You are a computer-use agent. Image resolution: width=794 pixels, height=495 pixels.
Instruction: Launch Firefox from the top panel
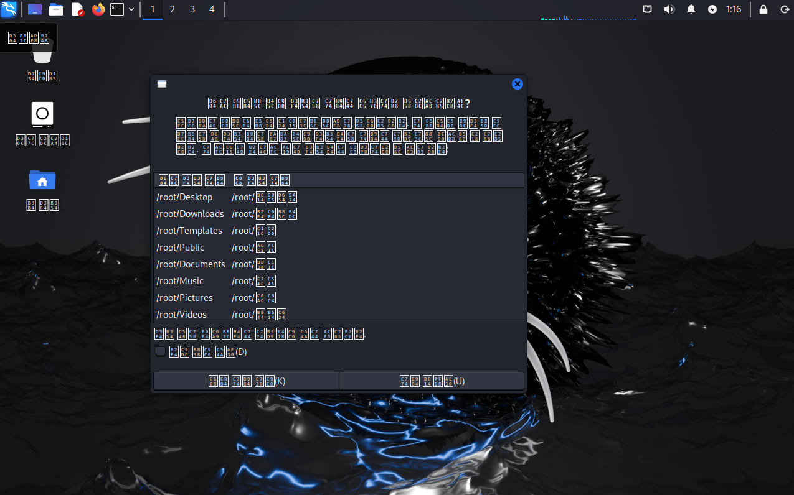[98, 9]
